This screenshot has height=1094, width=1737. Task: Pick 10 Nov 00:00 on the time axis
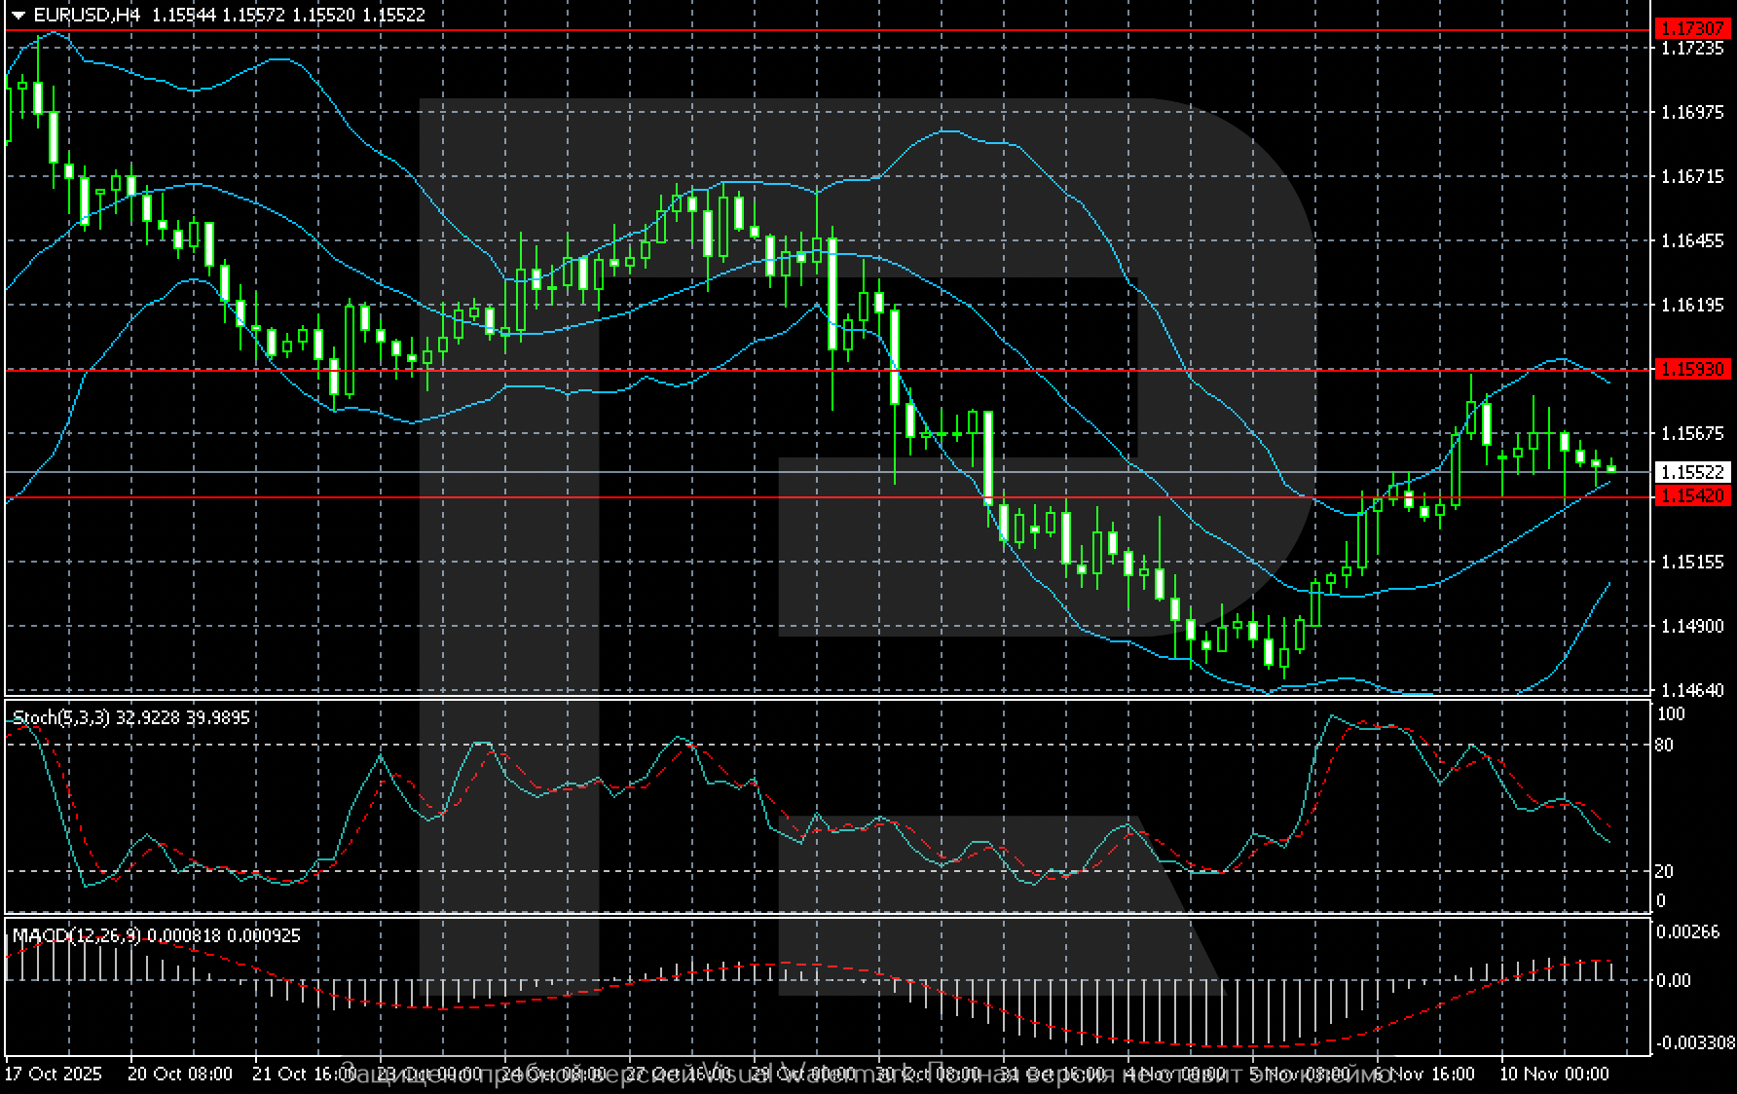click(x=1554, y=1074)
